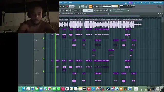Viewport: 164px width, 92px height.
Task: Open the Pattern 1 selector dropdown
Action: tap(88, 10)
